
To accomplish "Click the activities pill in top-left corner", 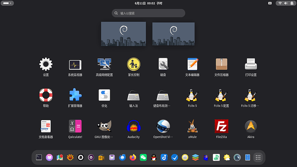I will (x=7, y=3).
